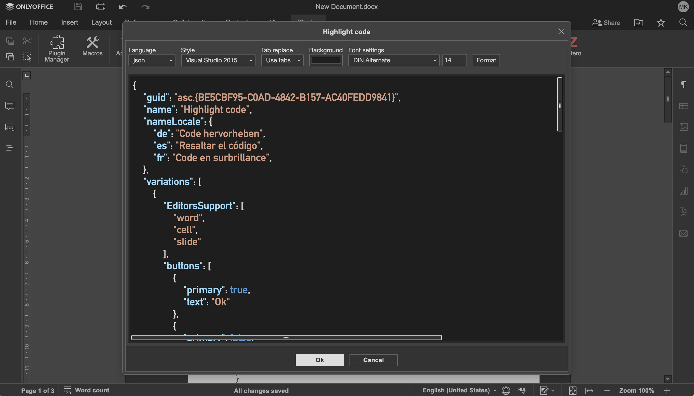
Task: Toggle Fit to width in status bar
Action: pos(590,390)
